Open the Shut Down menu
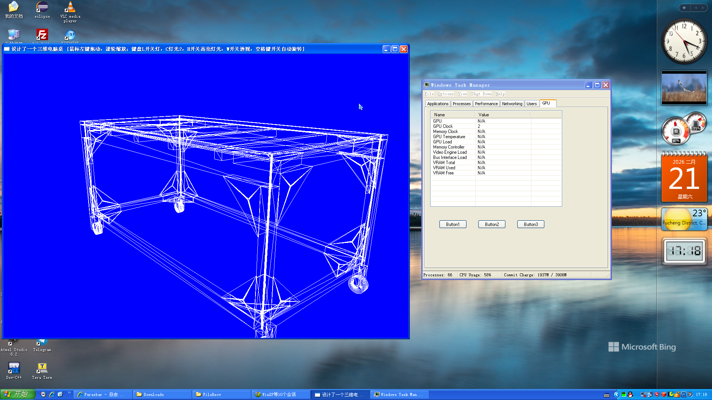The width and height of the screenshot is (712, 400). 481,94
